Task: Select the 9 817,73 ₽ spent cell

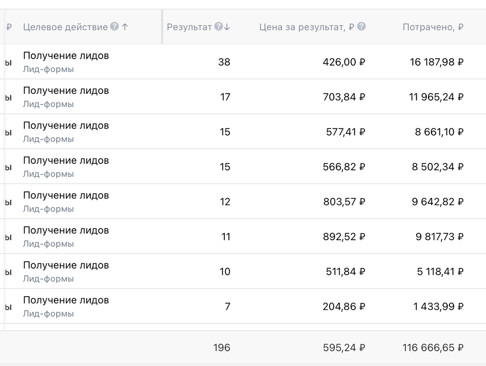Action: (439, 237)
